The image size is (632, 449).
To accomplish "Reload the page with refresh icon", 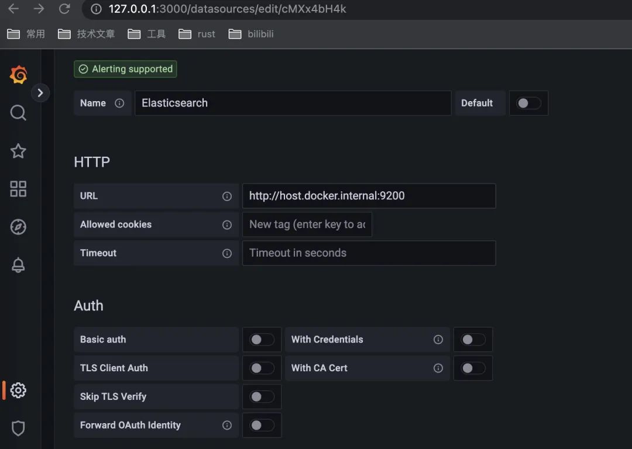I will tap(64, 9).
